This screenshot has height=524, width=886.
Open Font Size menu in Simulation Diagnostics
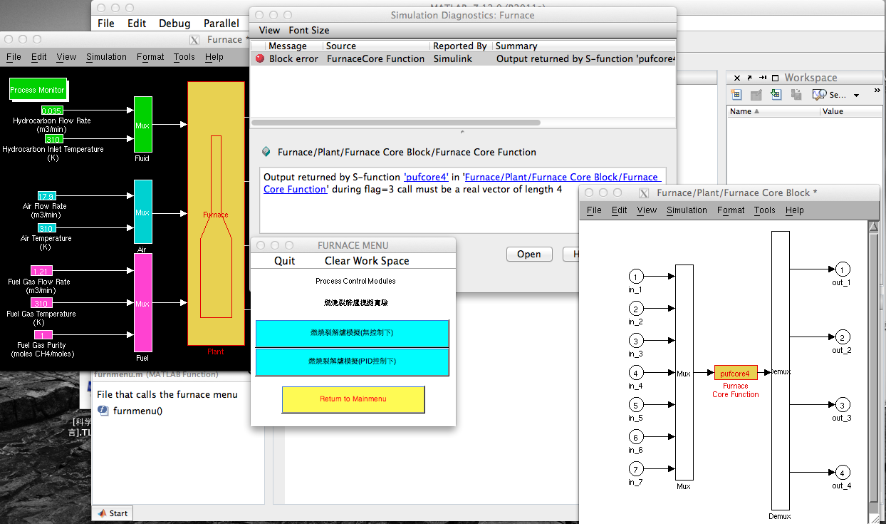(308, 30)
